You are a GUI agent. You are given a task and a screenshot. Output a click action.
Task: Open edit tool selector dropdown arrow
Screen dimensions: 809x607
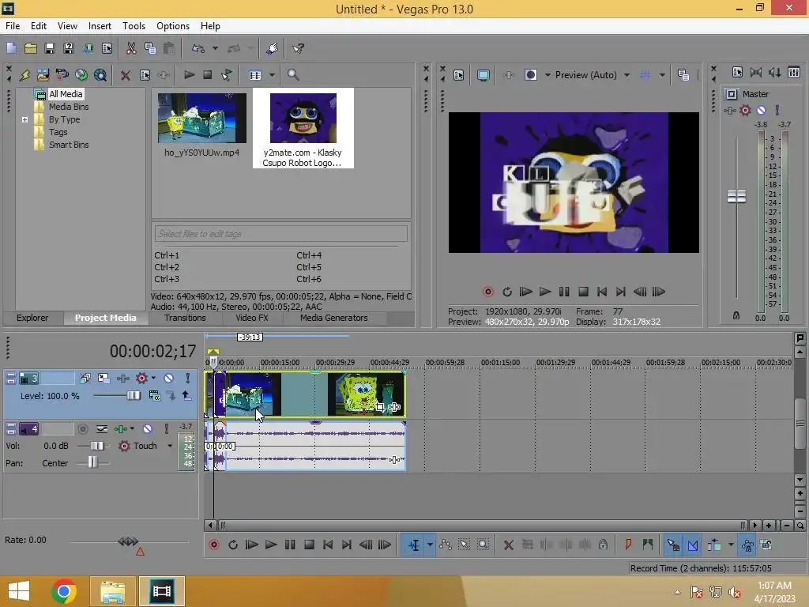430,545
